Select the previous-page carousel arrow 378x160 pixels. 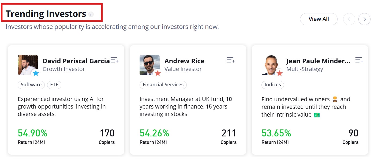click(349, 19)
